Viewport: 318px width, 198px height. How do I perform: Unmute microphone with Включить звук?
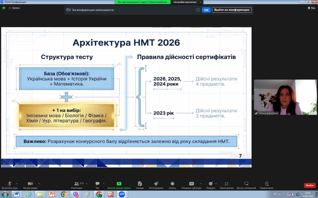(9, 184)
